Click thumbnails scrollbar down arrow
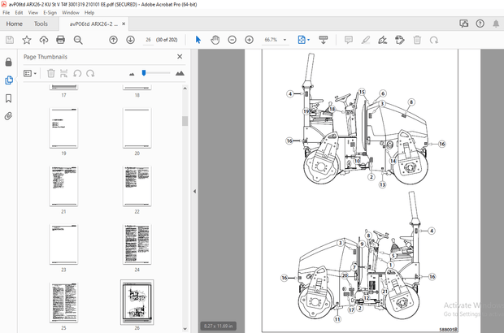This screenshot has height=333, width=504. pyautogui.click(x=185, y=329)
